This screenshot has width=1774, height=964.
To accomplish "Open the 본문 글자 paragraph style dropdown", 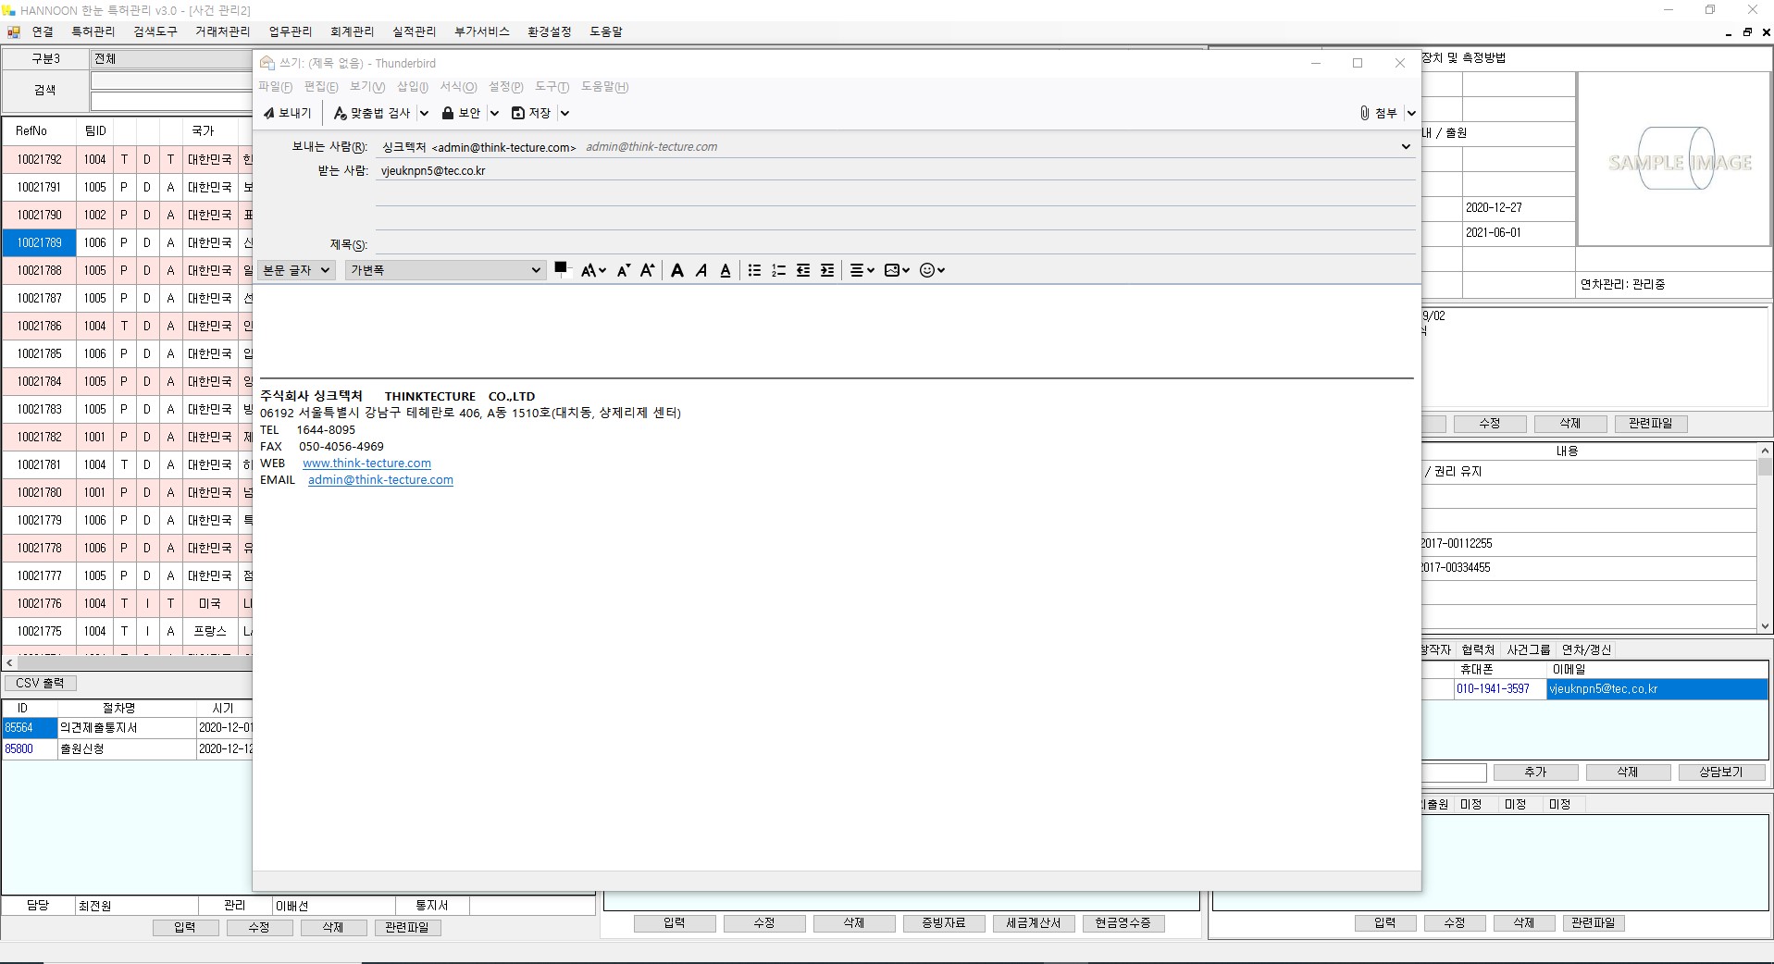I will coord(296,270).
